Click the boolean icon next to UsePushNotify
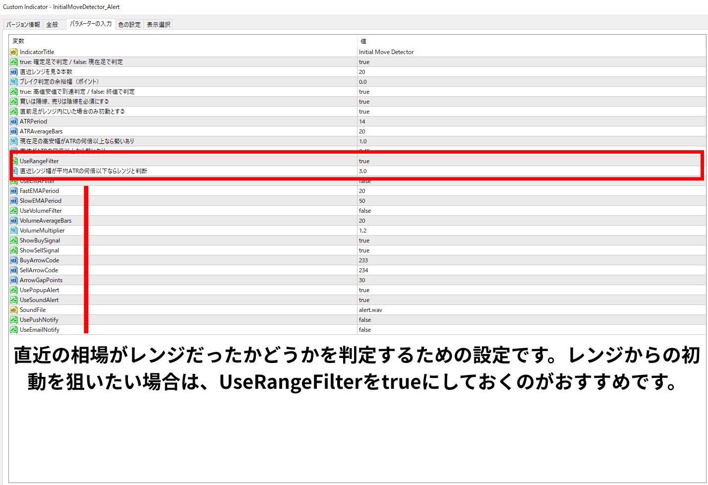Screen dimensions: 708x485 14,320
